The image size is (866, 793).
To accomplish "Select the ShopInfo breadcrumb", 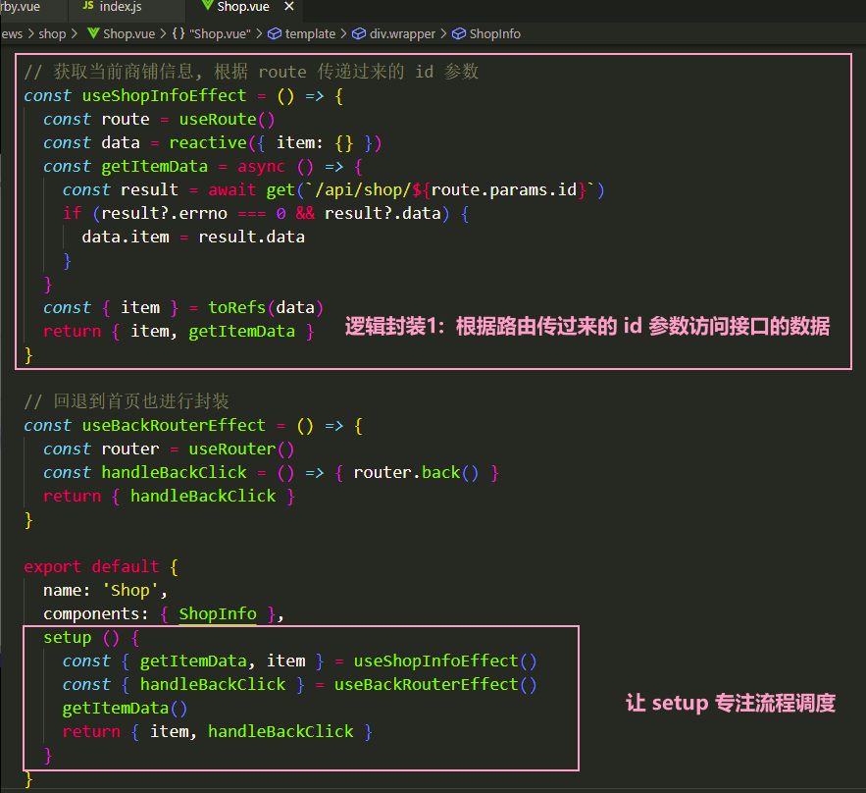I will click(495, 34).
